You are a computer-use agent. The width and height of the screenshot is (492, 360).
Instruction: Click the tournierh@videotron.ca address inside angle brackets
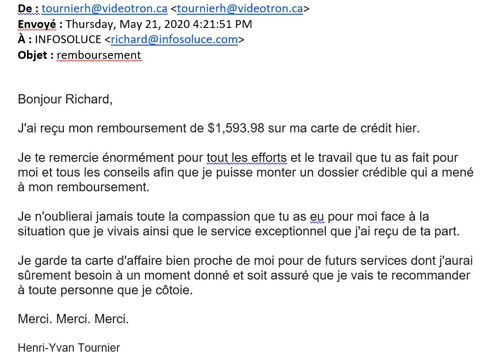240,8
